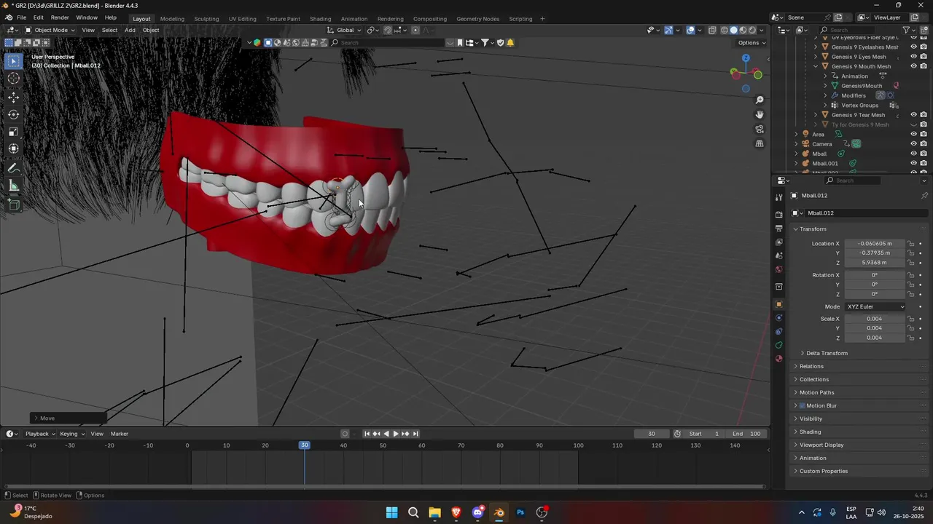Open the Physics properties tab
The width and height of the screenshot is (933, 524).
pos(778,318)
